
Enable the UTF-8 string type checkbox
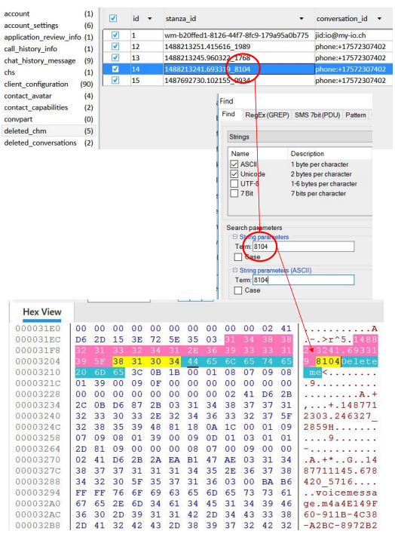[x=234, y=183]
